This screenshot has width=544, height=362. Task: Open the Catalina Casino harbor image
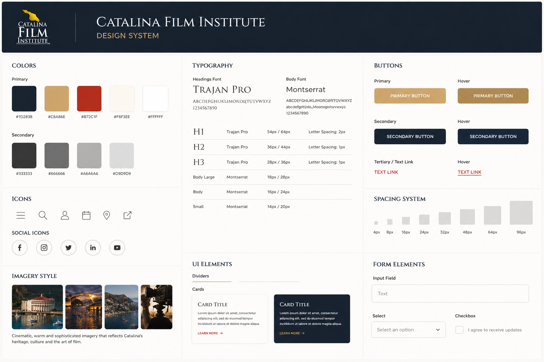pos(37,307)
